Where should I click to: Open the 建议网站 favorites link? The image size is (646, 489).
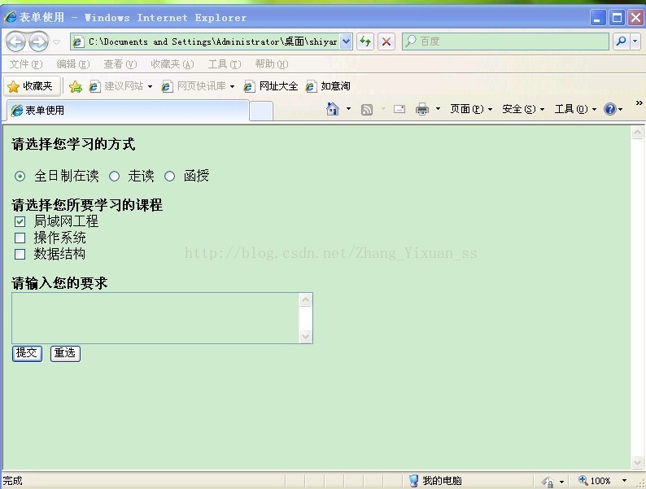[x=120, y=86]
